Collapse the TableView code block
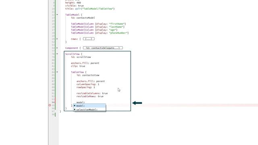The width and height of the screenshot is (258, 145). tap(57, 72)
